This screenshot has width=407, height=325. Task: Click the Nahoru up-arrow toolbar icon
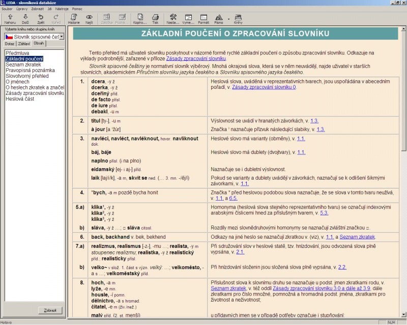coord(10,19)
